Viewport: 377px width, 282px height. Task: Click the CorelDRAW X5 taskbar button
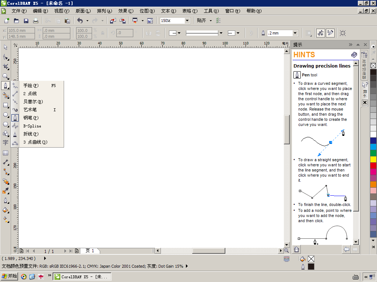(x=82, y=277)
